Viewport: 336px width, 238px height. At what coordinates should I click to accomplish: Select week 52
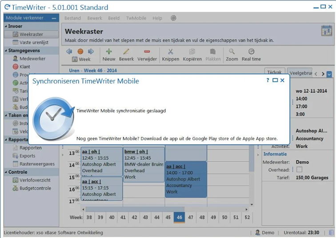247,218
